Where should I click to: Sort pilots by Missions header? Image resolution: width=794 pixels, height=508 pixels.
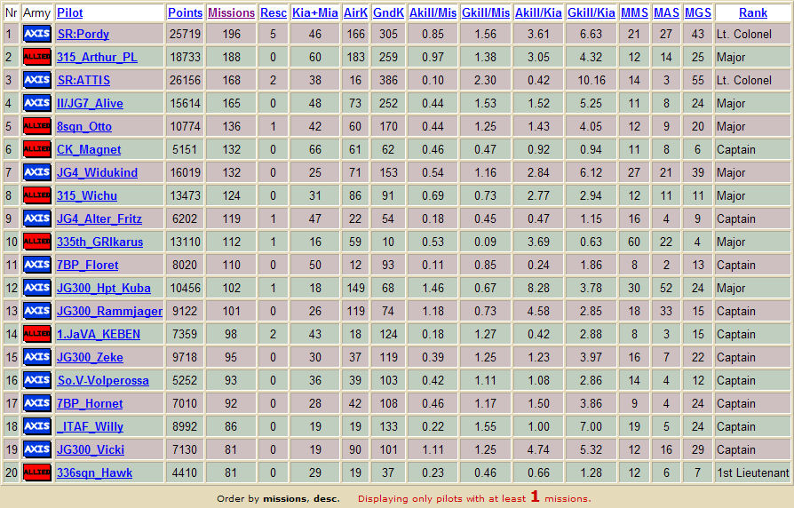point(232,12)
